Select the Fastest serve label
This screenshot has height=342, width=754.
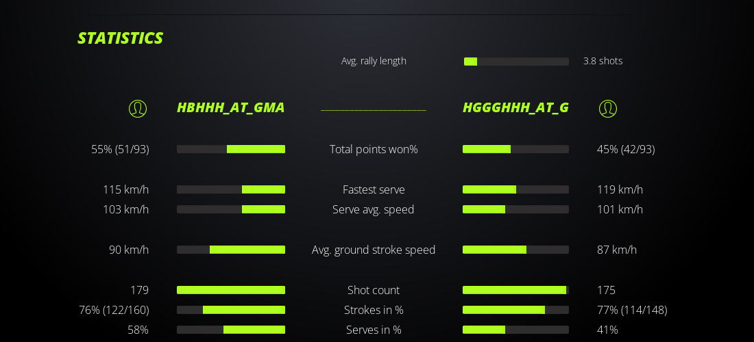click(374, 189)
